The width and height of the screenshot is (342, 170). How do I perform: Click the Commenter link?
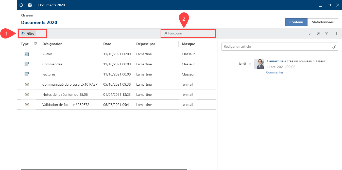click(x=275, y=72)
